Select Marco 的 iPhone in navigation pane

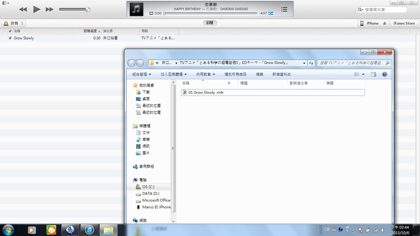pos(153,207)
